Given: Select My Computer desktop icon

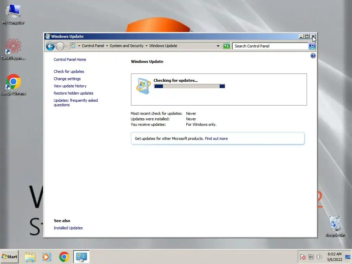Looking at the screenshot, I should point(13,14).
